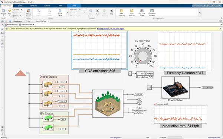
Task: Open the Simulation Manager
Action: (x=152, y=12)
